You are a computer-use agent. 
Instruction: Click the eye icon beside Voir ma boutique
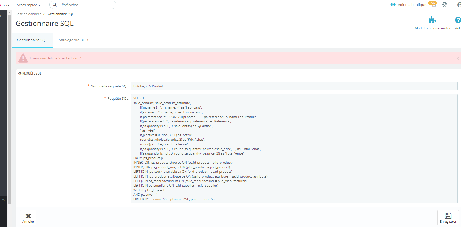pos(393,5)
